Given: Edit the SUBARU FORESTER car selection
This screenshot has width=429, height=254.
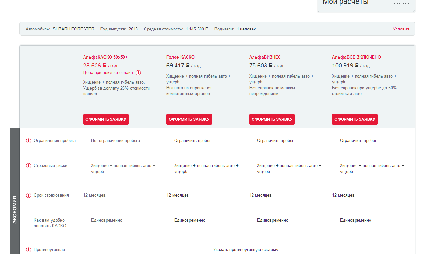Looking at the screenshot, I should click(73, 29).
